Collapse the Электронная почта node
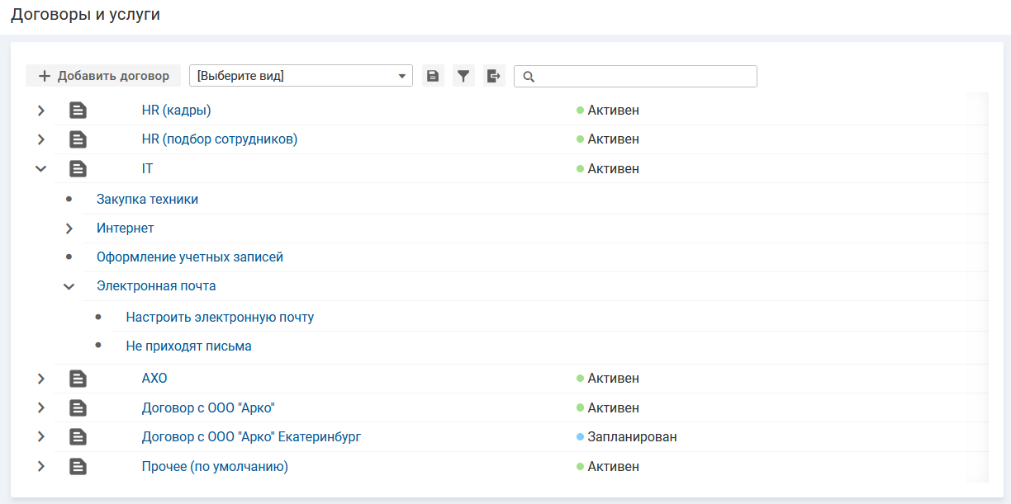 coord(69,286)
